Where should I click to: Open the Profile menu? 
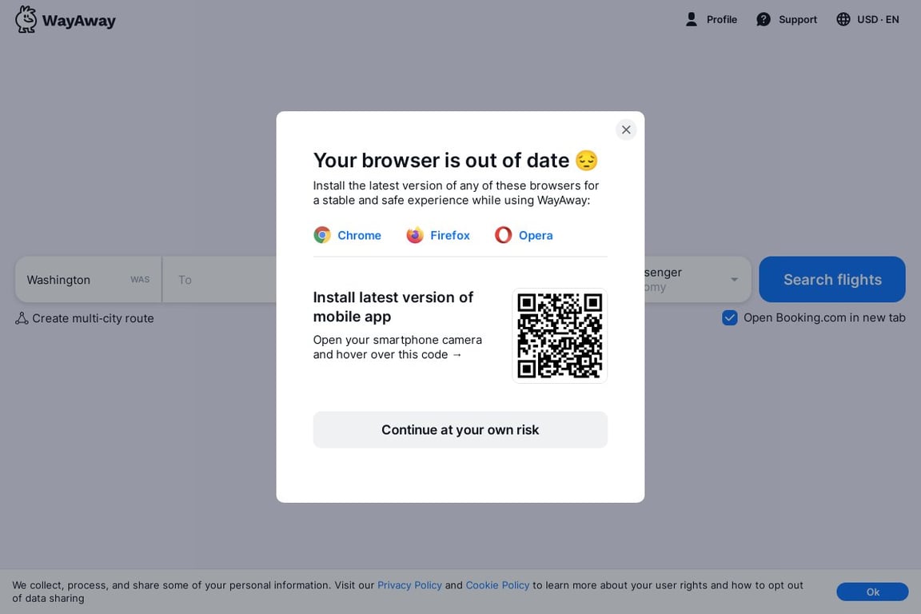pyautogui.click(x=711, y=19)
